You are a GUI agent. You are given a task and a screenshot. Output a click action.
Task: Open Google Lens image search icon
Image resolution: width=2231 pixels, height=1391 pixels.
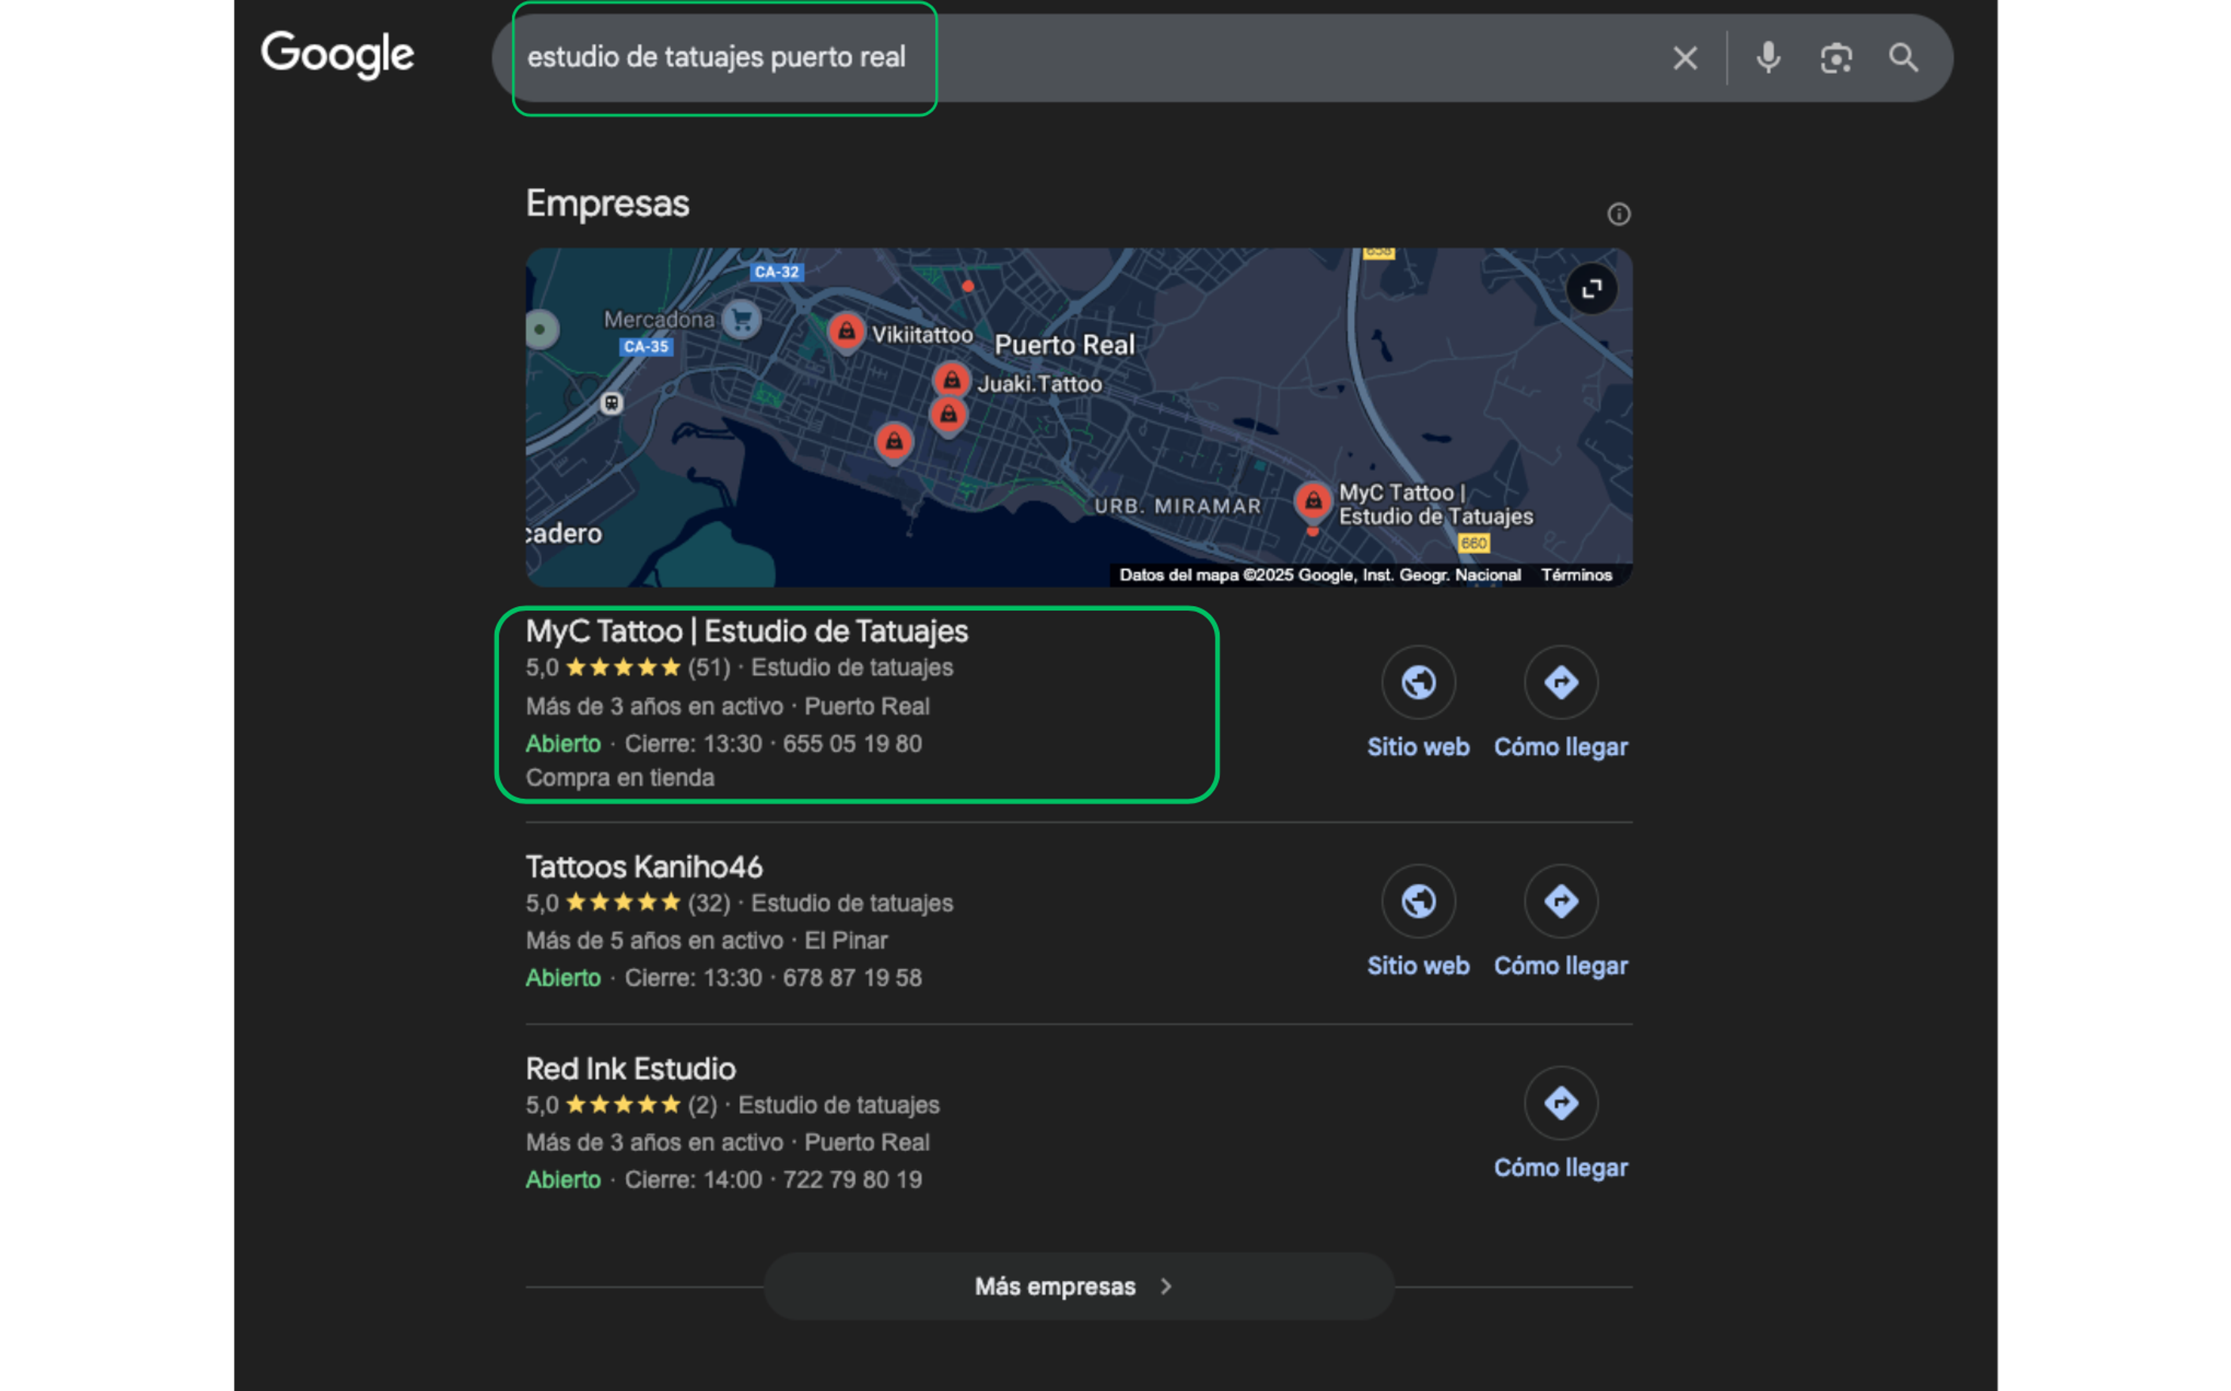[x=1835, y=58]
